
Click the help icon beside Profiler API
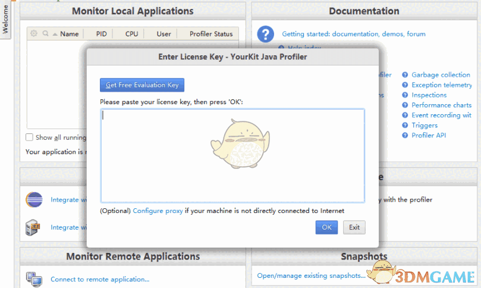[405, 135]
